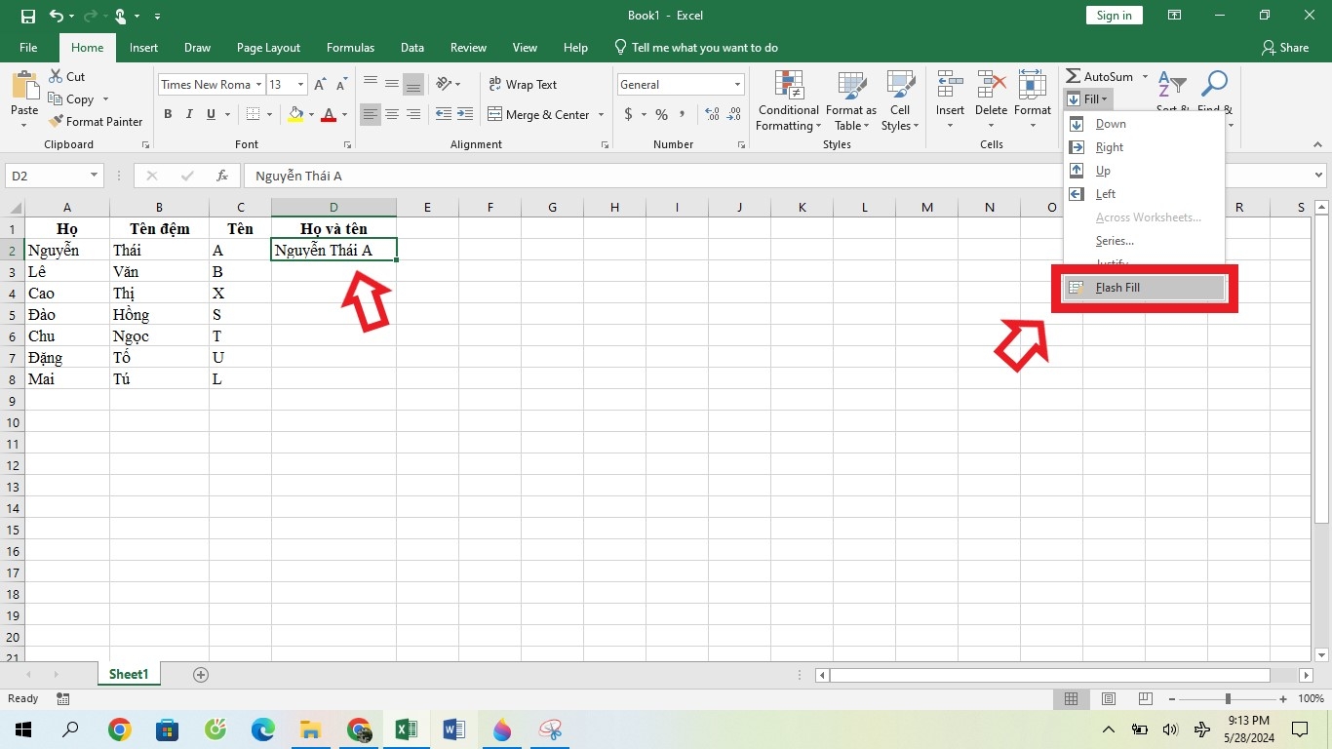Viewport: 1332px width, 749px height.
Task: Toggle bold formatting
Action: click(166, 114)
